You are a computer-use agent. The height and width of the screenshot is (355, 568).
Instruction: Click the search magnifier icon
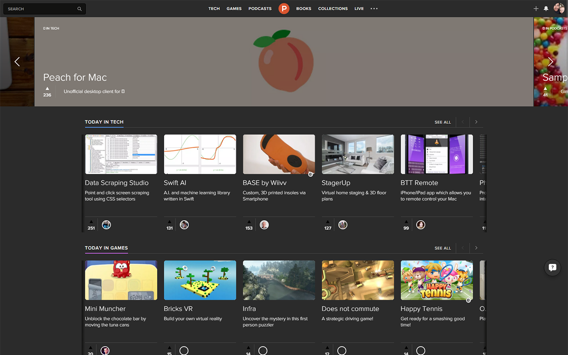tap(79, 9)
